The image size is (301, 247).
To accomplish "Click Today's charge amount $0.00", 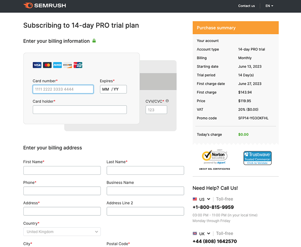I will [x=243, y=134].
